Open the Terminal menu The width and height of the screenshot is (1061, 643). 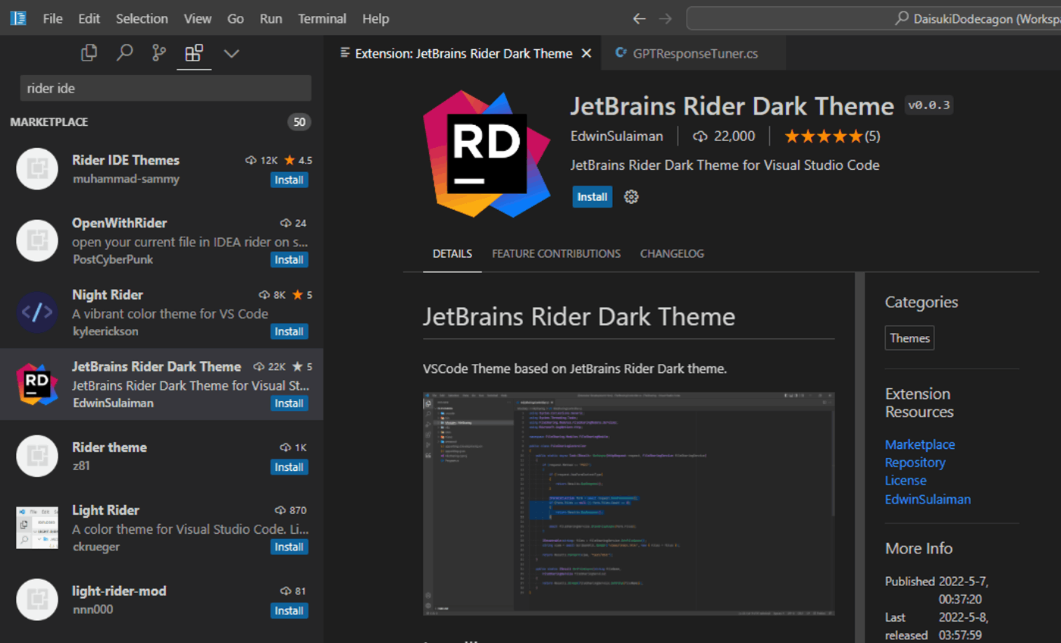pos(322,18)
